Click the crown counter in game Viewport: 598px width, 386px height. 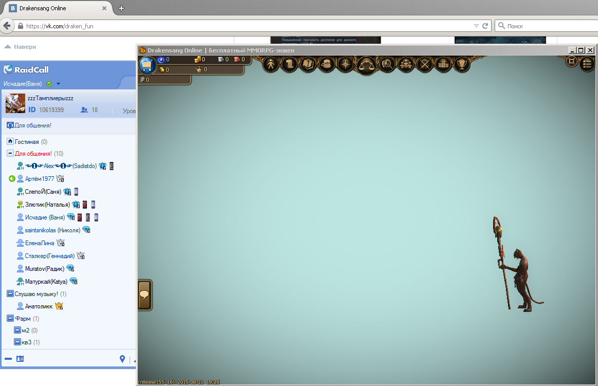click(x=202, y=69)
